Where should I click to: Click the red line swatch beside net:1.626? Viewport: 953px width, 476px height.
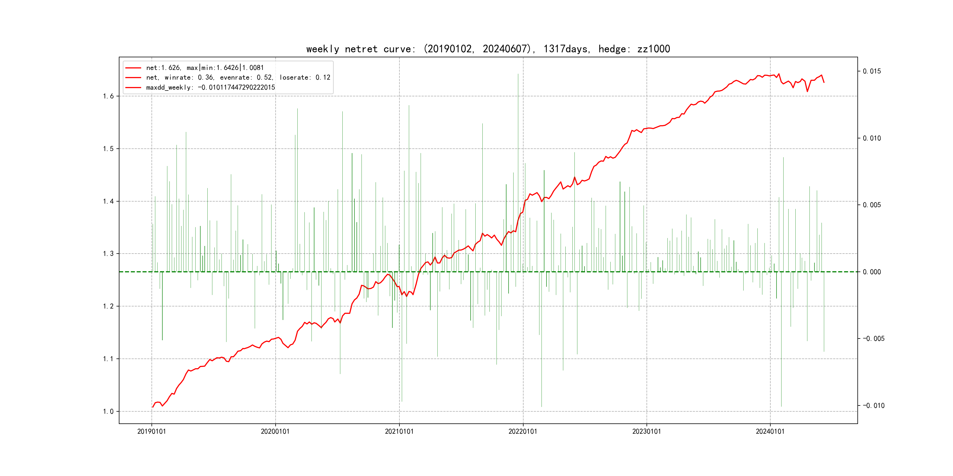click(x=133, y=68)
